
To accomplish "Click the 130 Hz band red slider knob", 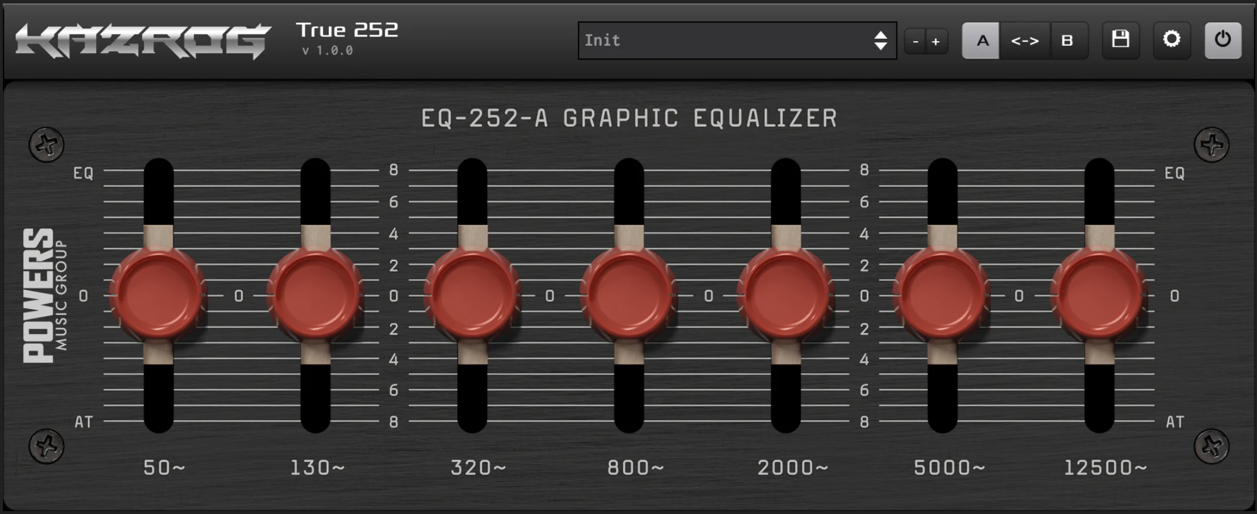I will tap(315, 295).
